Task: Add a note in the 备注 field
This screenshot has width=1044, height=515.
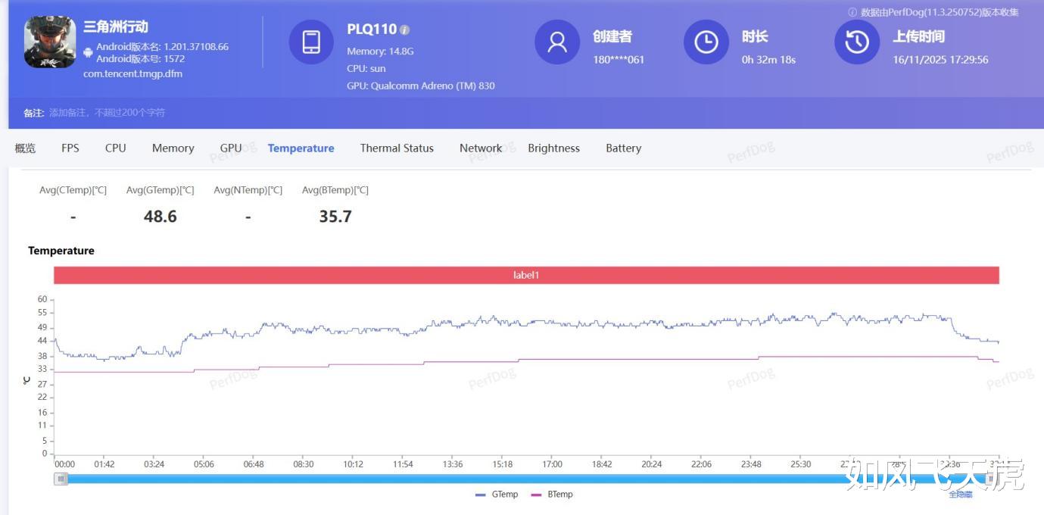Action: pos(108,113)
